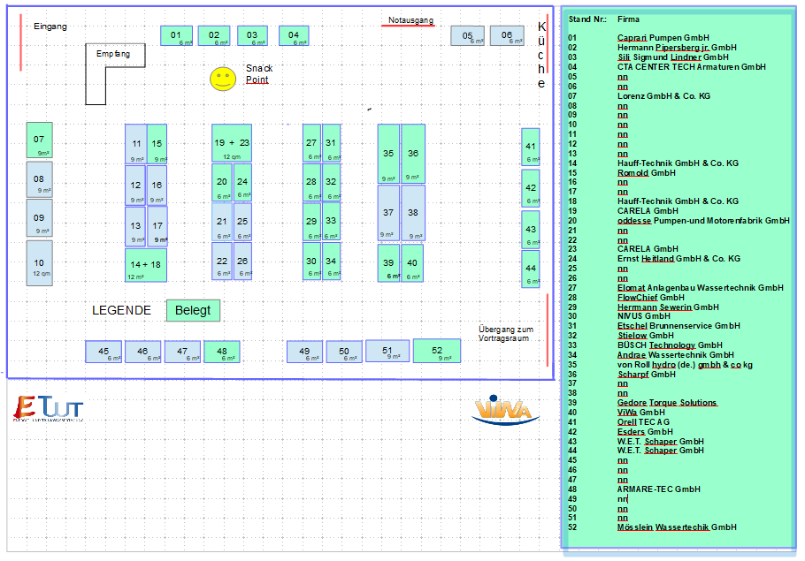Click Ernst Heitland GmbH & Co. KG entry

point(678,259)
